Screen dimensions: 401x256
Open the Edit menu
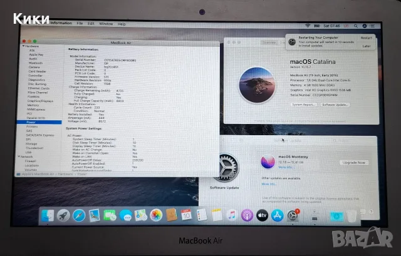(x=91, y=24)
